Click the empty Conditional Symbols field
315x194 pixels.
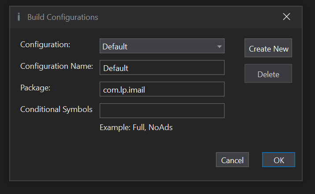(x=162, y=111)
